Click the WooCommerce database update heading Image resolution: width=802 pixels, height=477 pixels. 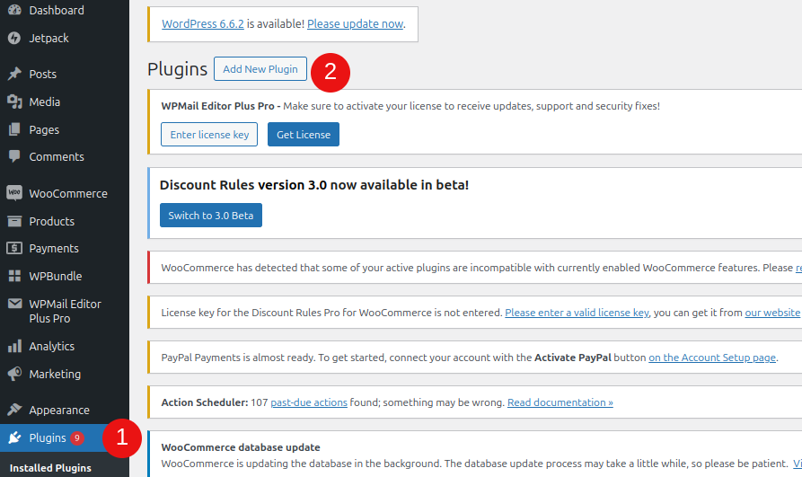pyautogui.click(x=241, y=446)
